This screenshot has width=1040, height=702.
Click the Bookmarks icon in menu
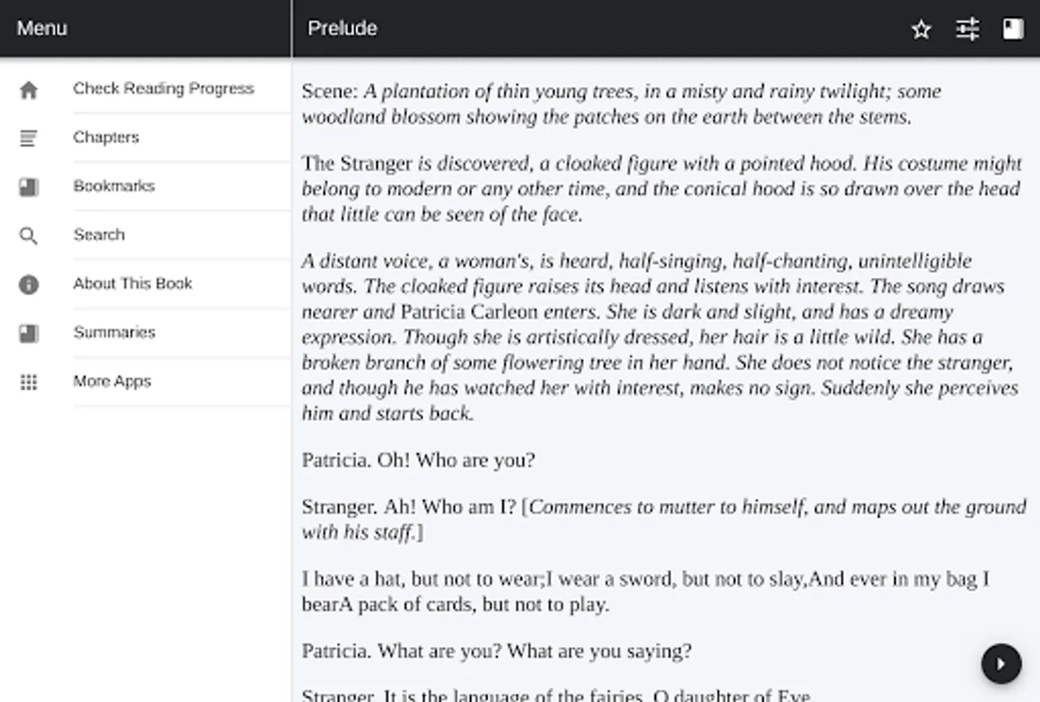[29, 187]
